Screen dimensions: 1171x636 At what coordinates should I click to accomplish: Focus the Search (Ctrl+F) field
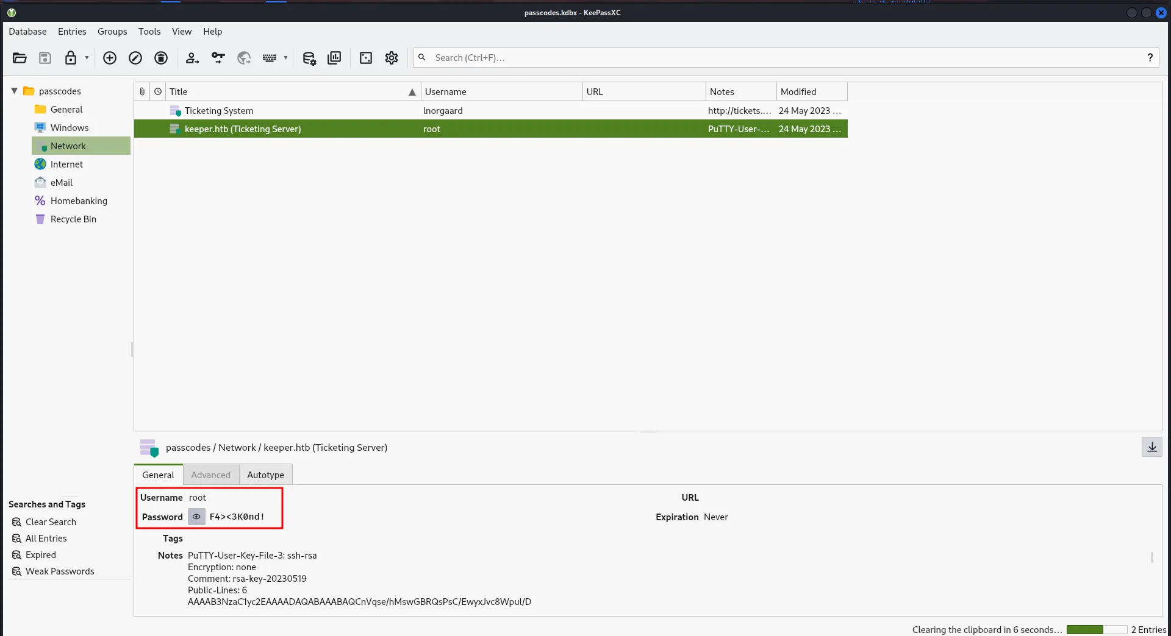(x=786, y=58)
